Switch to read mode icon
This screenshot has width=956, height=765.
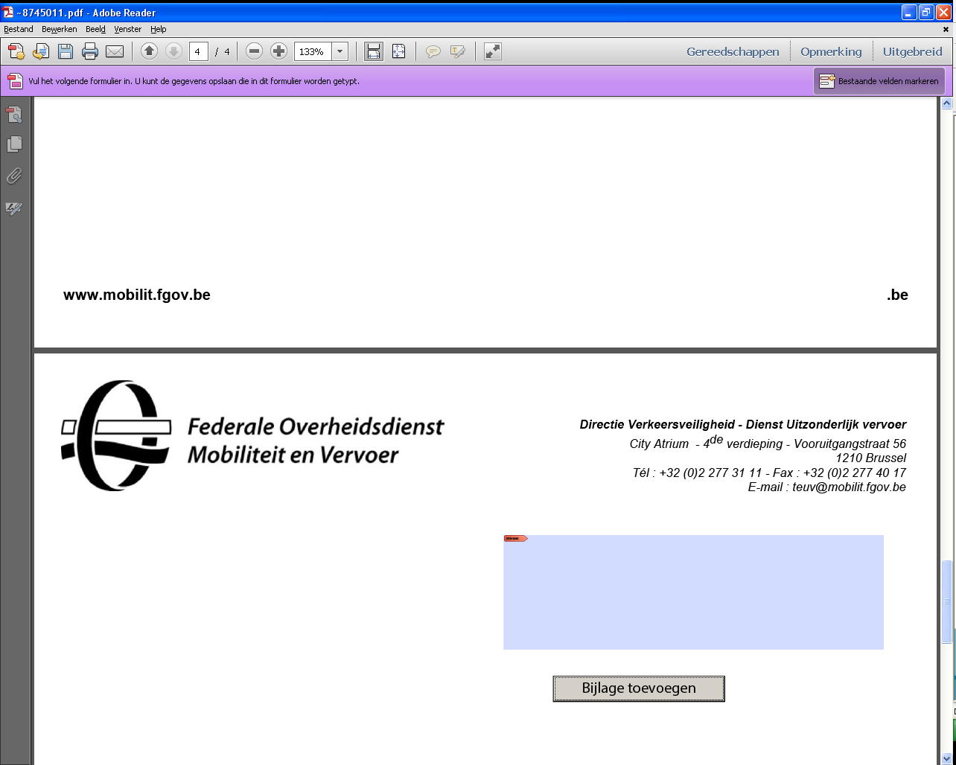pyautogui.click(x=492, y=51)
